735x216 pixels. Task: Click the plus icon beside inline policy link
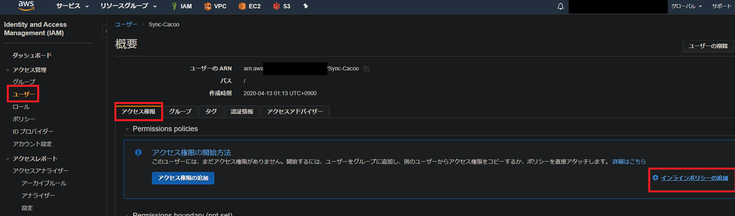pos(655,178)
